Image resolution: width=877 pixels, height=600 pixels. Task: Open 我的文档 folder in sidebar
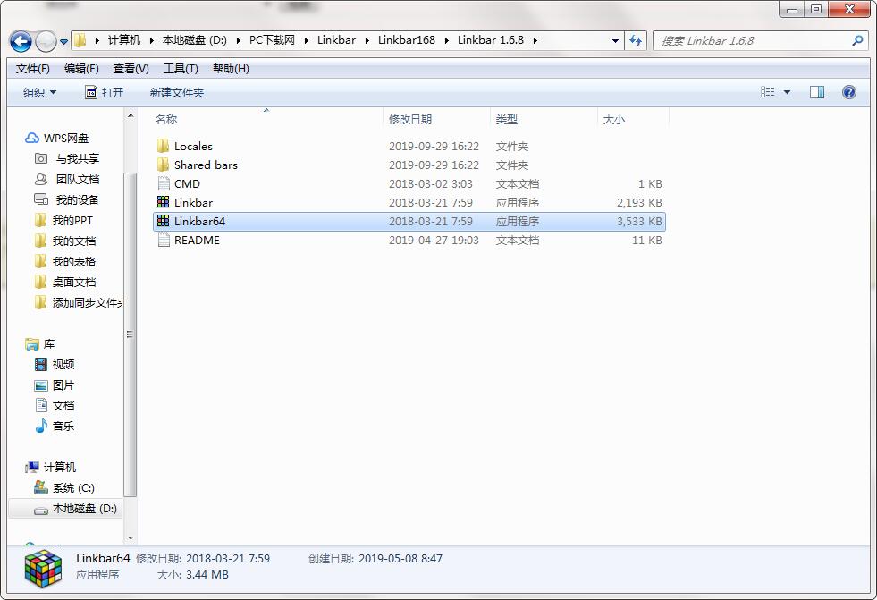point(65,241)
